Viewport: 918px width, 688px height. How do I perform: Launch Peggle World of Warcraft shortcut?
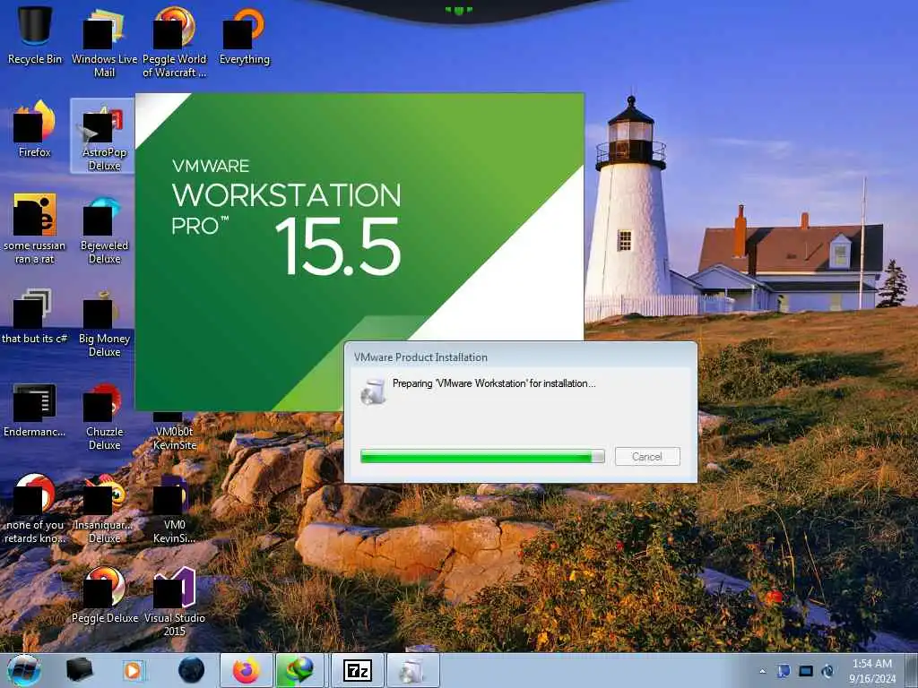175,41
